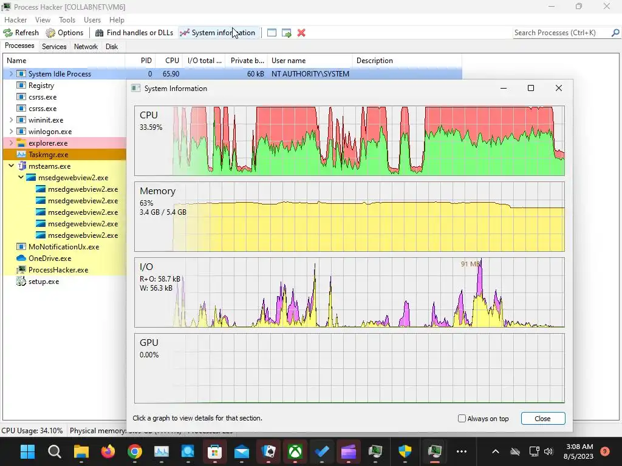
Task: Click the find window toolbar icon
Action: 272,33
